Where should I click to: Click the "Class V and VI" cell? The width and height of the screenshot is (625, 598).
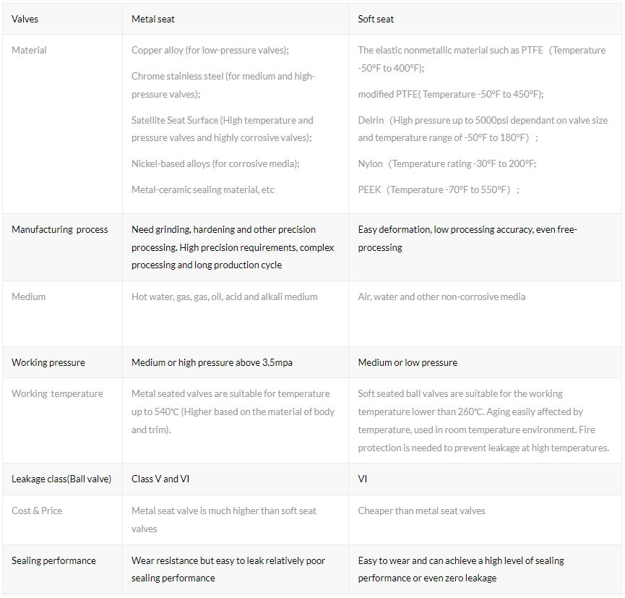(160, 479)
